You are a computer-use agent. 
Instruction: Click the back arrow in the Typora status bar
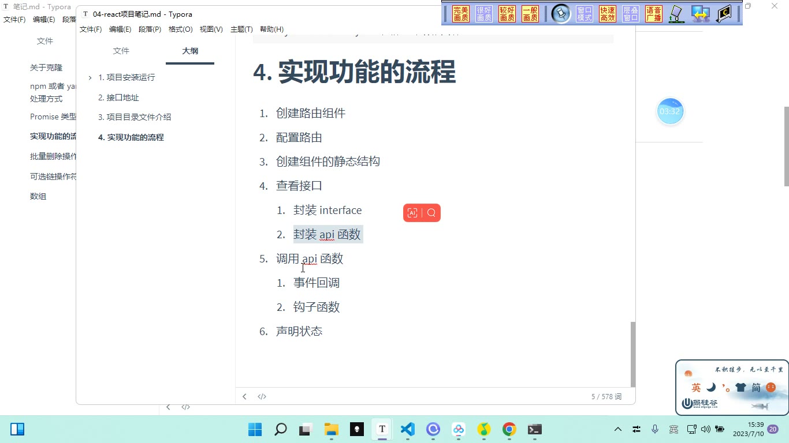(x=244, y=396)
